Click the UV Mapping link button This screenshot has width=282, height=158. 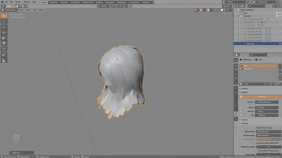267,115
